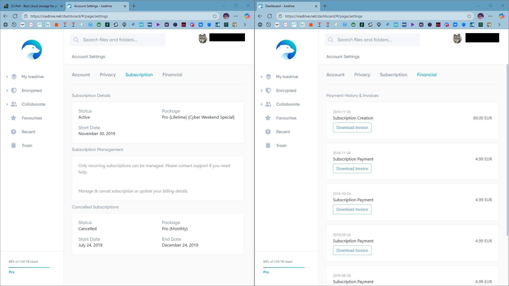This screenshot has height=286, width=509.
Task: Click the wolf user avatar in right window
Action: (457, 39)
